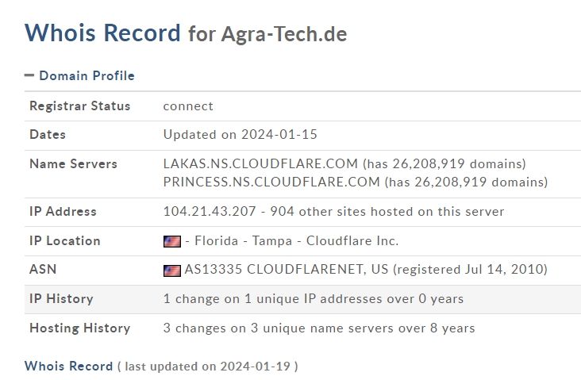Click the Agra-Tech.de domain name in title
581x380 pixels.
point(284,34)
